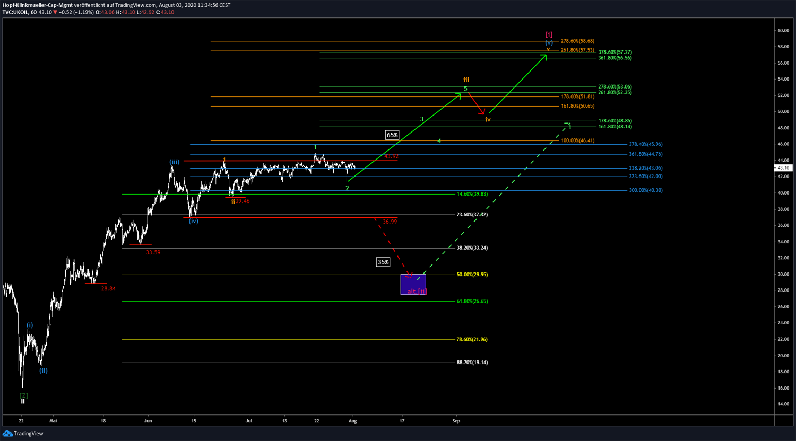This screenshot has width=796, height=441.
Task: Select the 65% probability box
Action: click(392, 135)
